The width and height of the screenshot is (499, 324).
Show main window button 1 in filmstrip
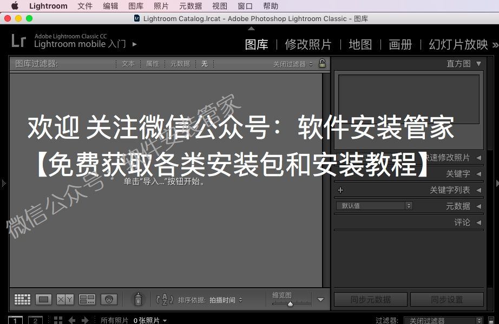[15, 320]
